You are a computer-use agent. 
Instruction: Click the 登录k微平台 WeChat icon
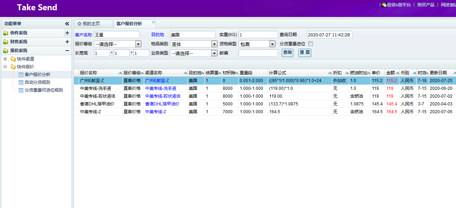(x=384, y=5)
